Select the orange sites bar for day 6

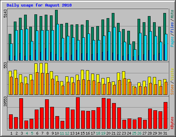click(37, 84)
